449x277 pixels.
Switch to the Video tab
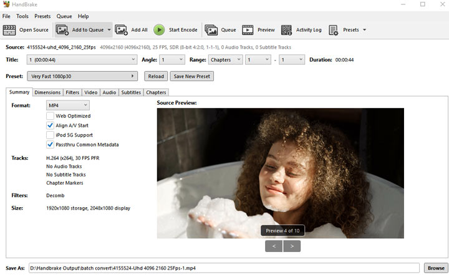pos(90,92)
